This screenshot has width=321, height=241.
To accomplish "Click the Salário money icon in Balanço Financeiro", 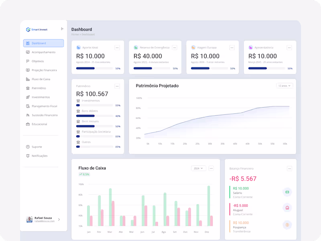I will 287,192.
